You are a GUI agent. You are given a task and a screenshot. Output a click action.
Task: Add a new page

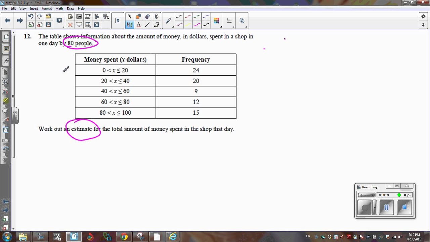click(31, 25)
